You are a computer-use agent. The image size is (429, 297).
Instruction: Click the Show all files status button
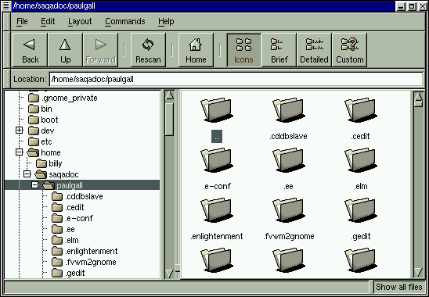click(x=399, y=287)
